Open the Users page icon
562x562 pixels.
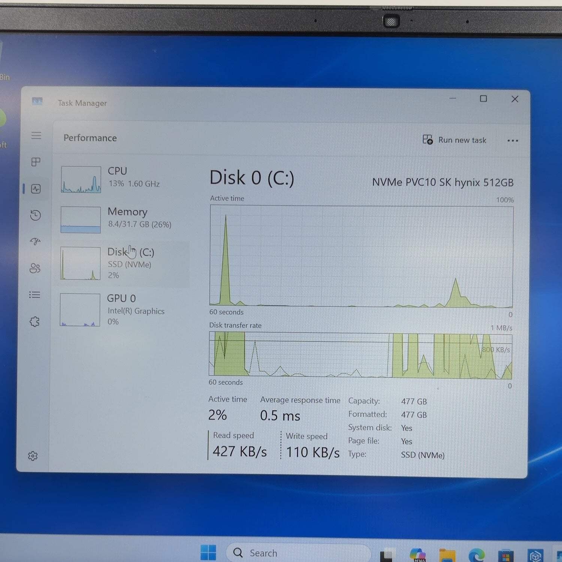click(35, 268)
